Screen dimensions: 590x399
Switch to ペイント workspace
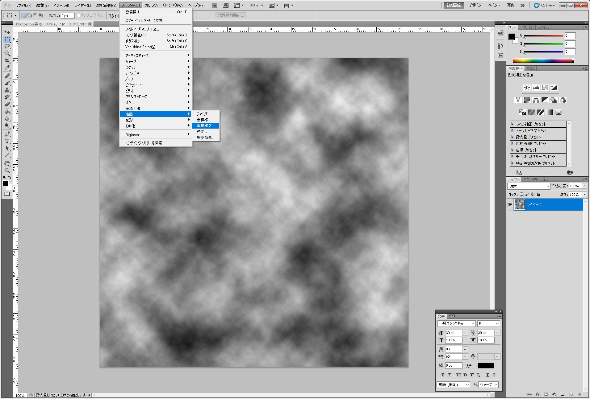pyautogui.click(x=494, y=5)
